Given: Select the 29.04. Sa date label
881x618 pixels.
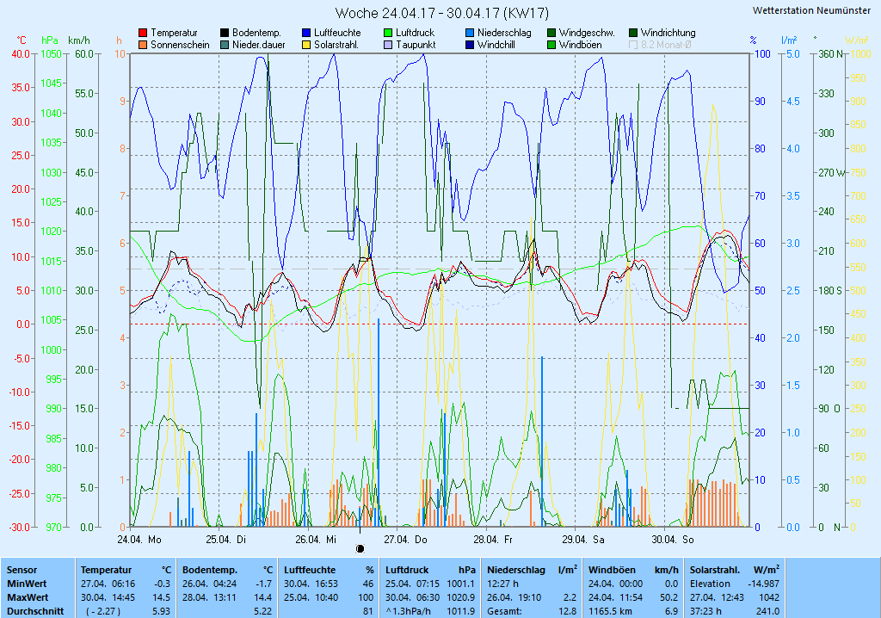Looking at the screenshot, I should (x=583, y=540).
